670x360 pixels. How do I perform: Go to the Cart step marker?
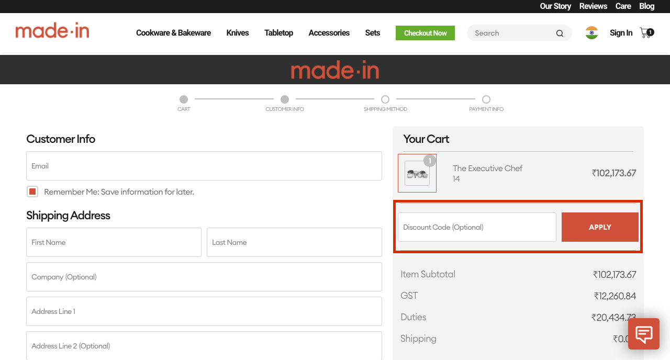(x=184, y=99)
